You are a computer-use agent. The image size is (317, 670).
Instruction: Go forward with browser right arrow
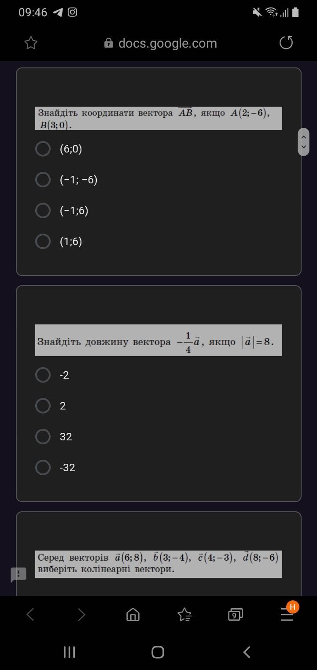coord(81,614)
